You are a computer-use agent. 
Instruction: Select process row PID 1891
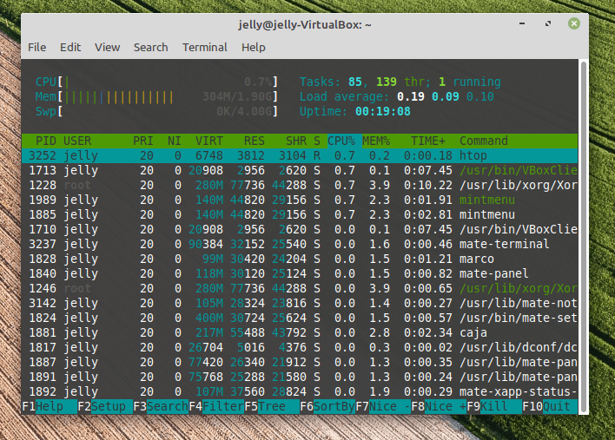click(300, 377)
